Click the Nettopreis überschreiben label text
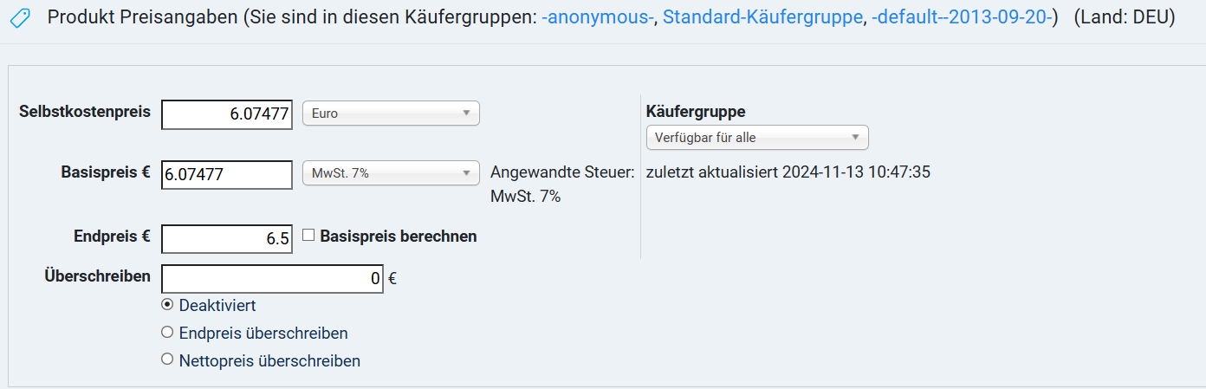The width and height of the screenshot is (1206, 389). [x=269, y=360]
